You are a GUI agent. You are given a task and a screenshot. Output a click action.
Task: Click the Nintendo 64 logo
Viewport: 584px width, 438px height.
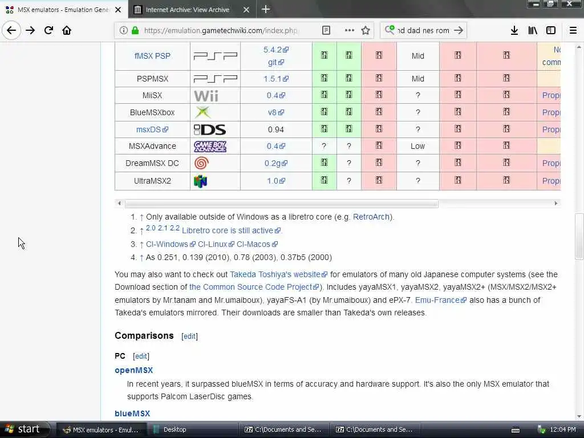[x=200, y=181]
